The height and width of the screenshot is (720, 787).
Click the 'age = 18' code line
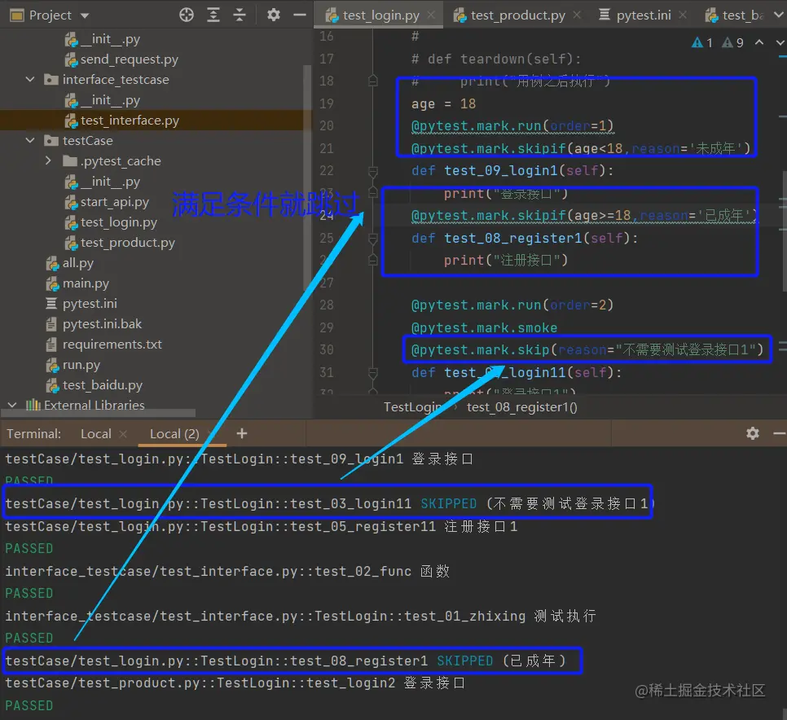tap(443, 104)
